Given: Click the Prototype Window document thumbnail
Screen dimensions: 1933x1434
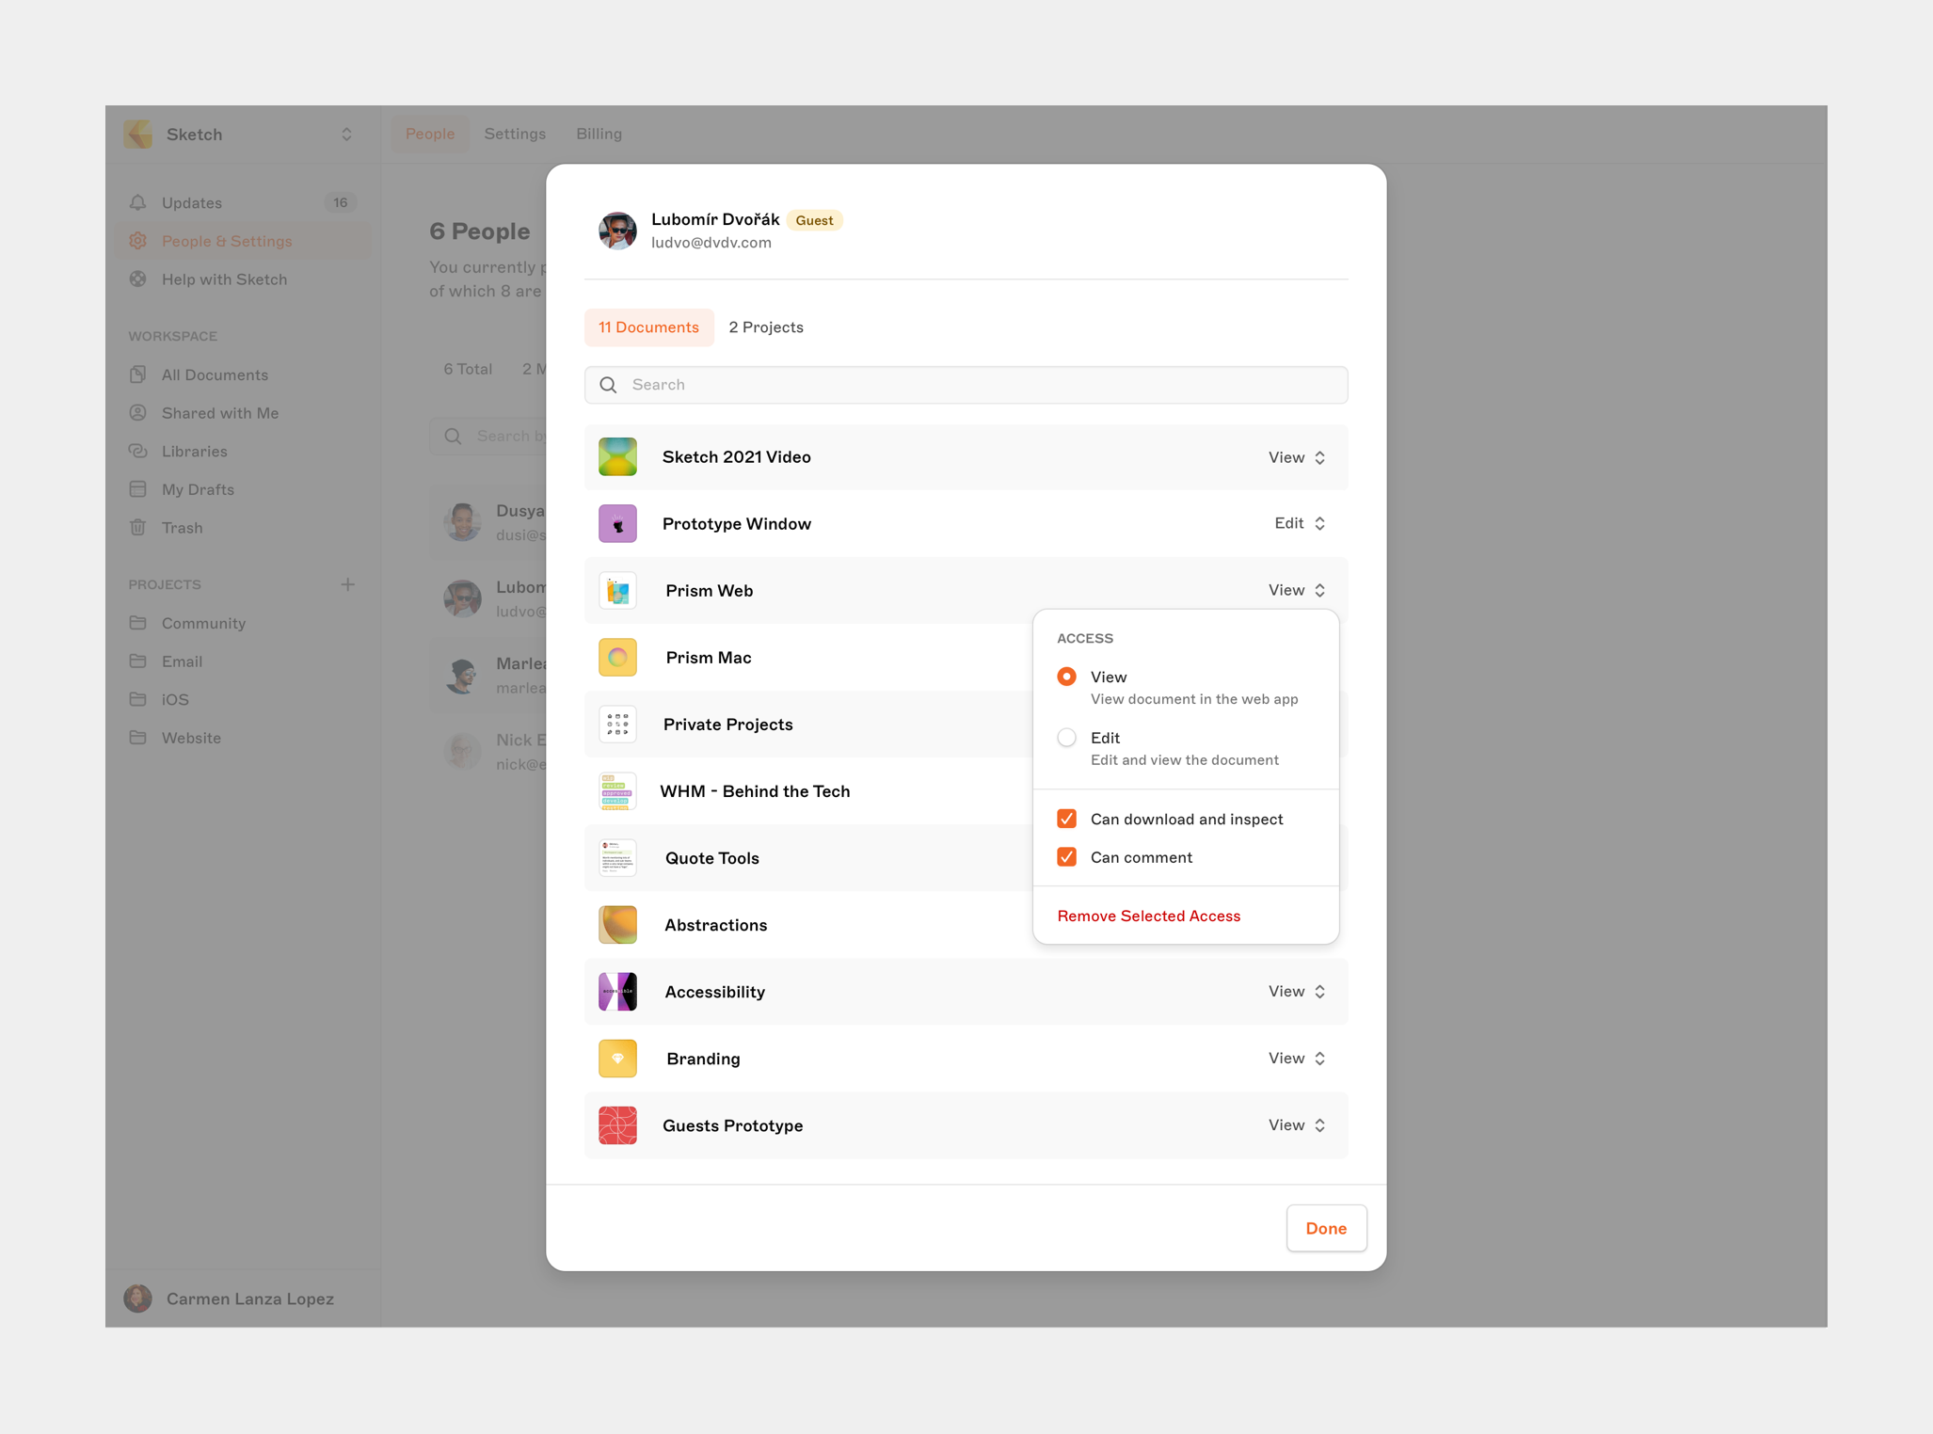Looking at the screenshot, I should [x=617, y=524].
